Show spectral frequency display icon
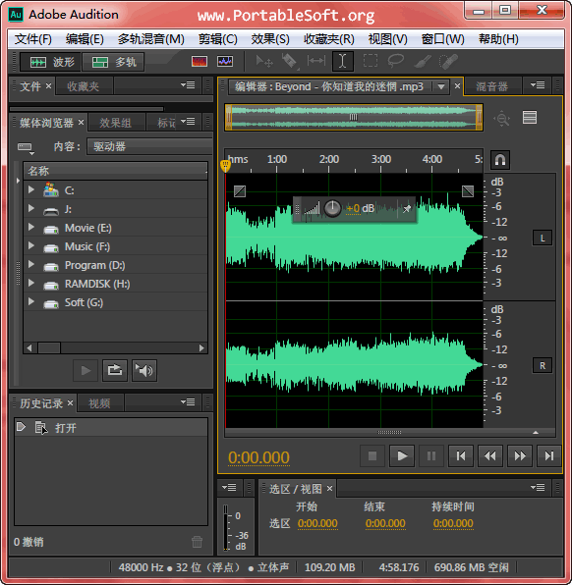Screen dimensions: 572x585 click(200, 61)
